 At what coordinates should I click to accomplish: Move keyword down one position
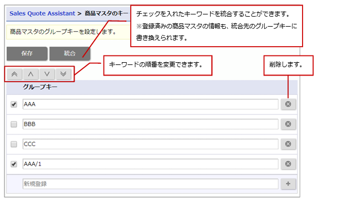47,74
